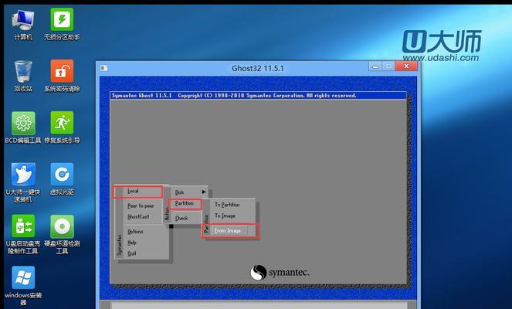Open the Options menu entry
Viewport: 512px width, 309px height.
(x=135, y=232)
